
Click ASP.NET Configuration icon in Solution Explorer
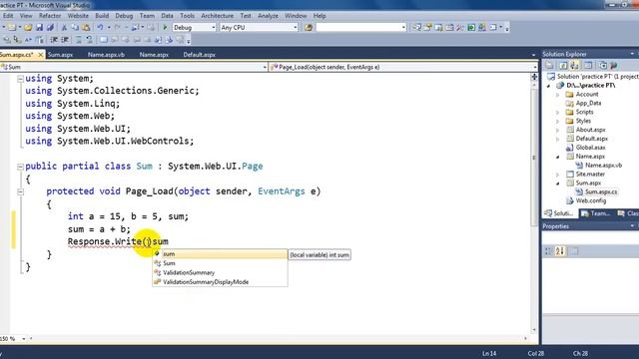pyautogui.click(x=614, y=65)
